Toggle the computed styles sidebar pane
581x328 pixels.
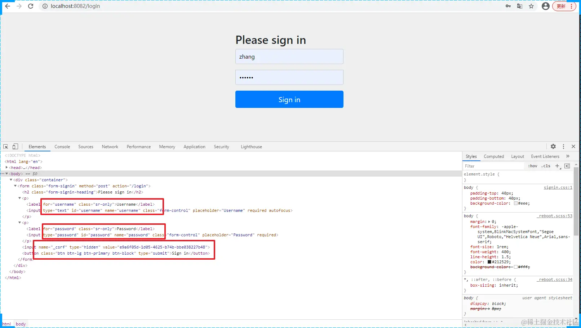[x=567, y=166]
